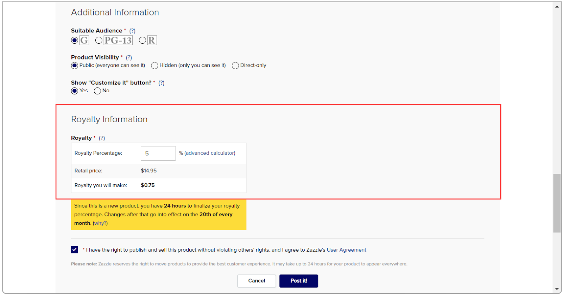563x296 pixels.
Task: Click the (why?) link in yellow notice
Action: pos(100,223)
